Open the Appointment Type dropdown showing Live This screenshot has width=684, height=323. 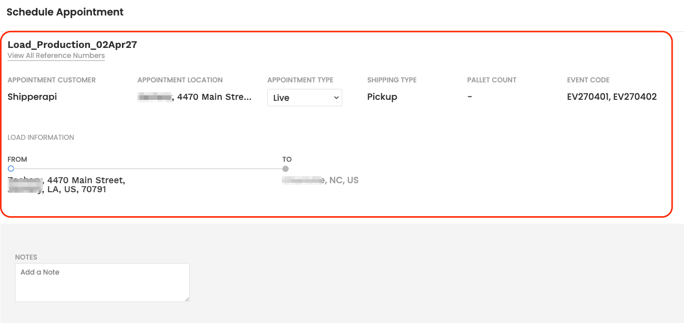pyautogui.click(x=300, y=98)
